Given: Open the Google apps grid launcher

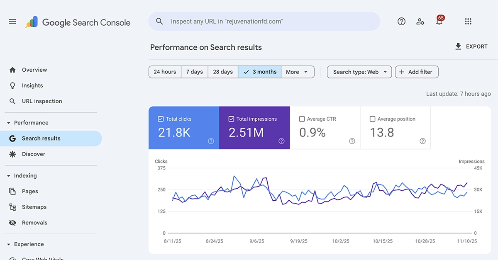Looking at the screenshot, I should [x=468, y=21].
